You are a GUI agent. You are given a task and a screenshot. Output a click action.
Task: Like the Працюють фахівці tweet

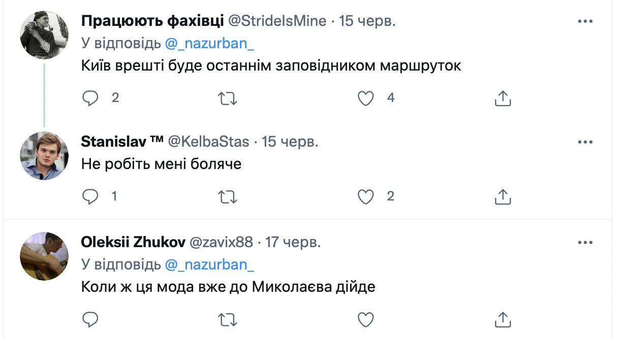coord(366,98)
